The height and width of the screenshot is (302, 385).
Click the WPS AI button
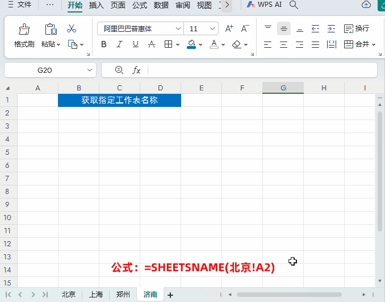(x=264, y=5)
